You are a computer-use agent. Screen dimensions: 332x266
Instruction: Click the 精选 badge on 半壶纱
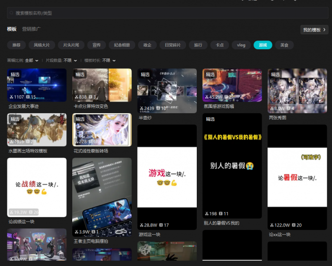tap(145, 75)
